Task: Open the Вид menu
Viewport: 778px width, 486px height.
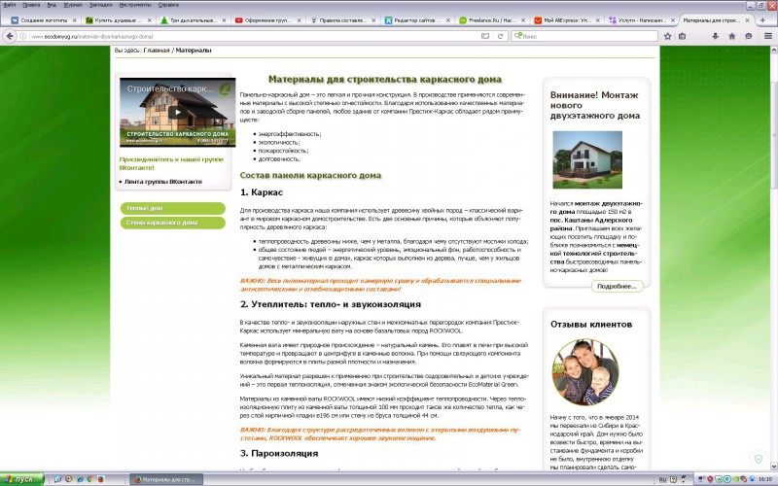Action: tap(52, 5)
